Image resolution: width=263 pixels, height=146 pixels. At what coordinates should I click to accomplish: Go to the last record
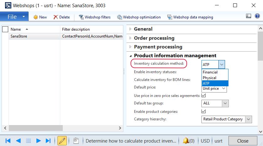[48, 141]
